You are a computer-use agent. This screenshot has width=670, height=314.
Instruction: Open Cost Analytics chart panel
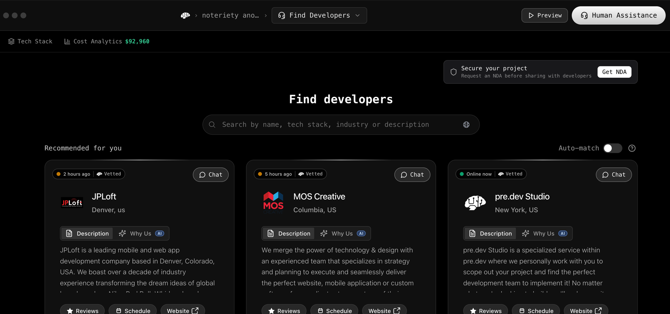point(107,42)
